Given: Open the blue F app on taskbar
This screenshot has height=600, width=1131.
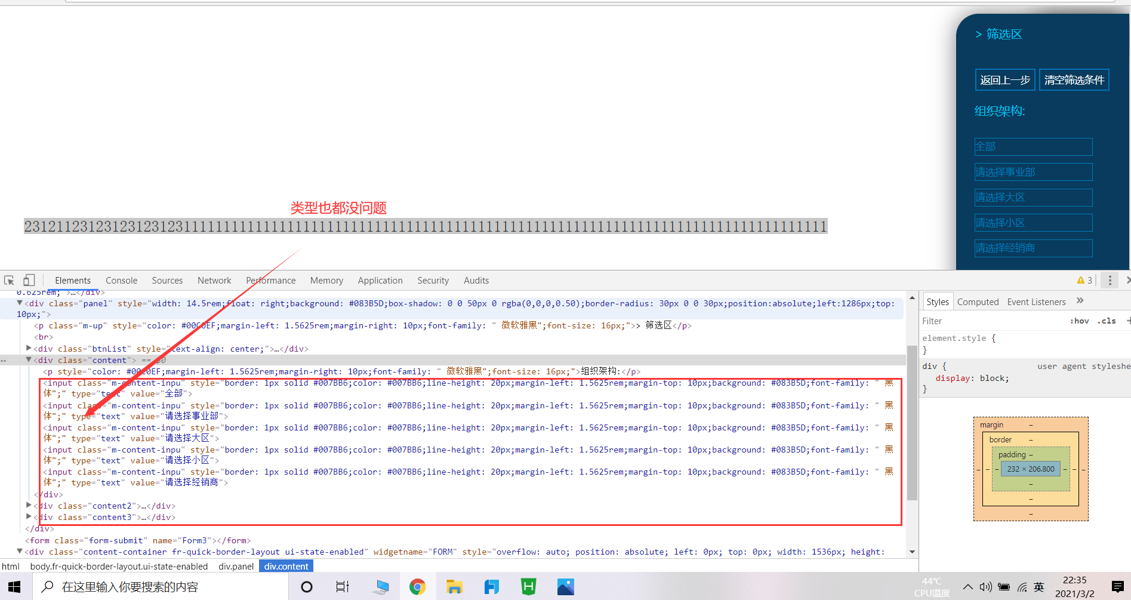Looking at the screenshot, I should pos(491,587).
